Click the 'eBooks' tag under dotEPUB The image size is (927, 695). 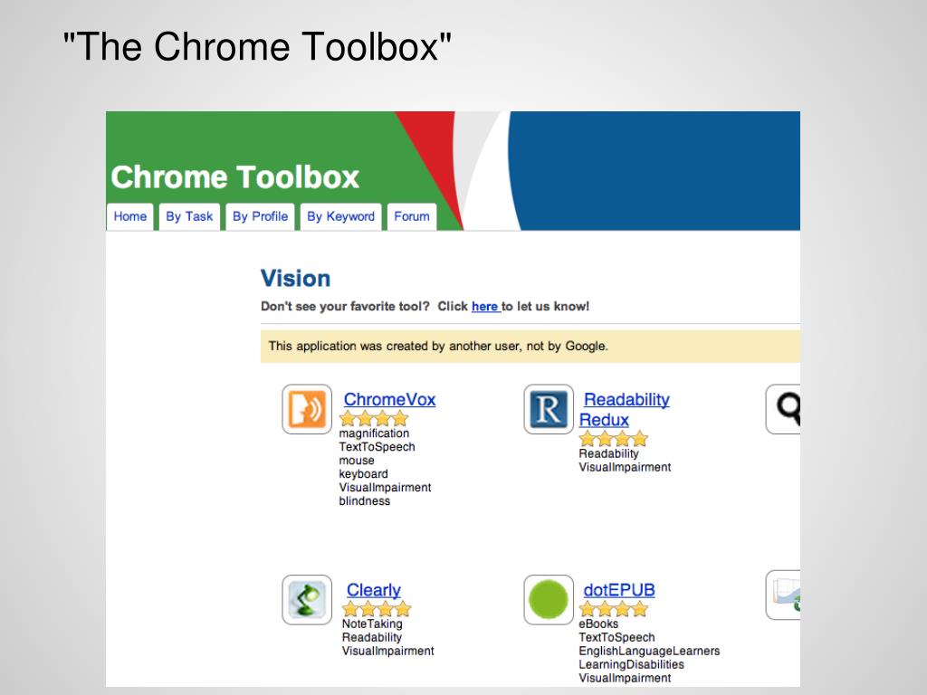[x=598, y=624]
